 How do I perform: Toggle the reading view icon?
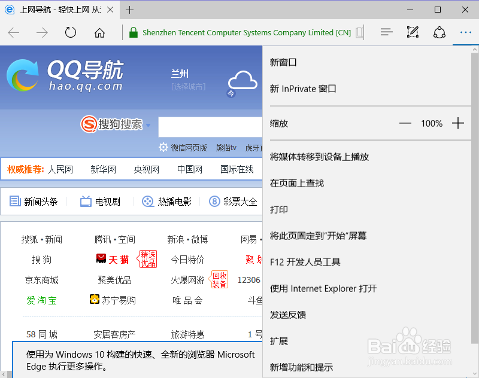pos(360,32)
